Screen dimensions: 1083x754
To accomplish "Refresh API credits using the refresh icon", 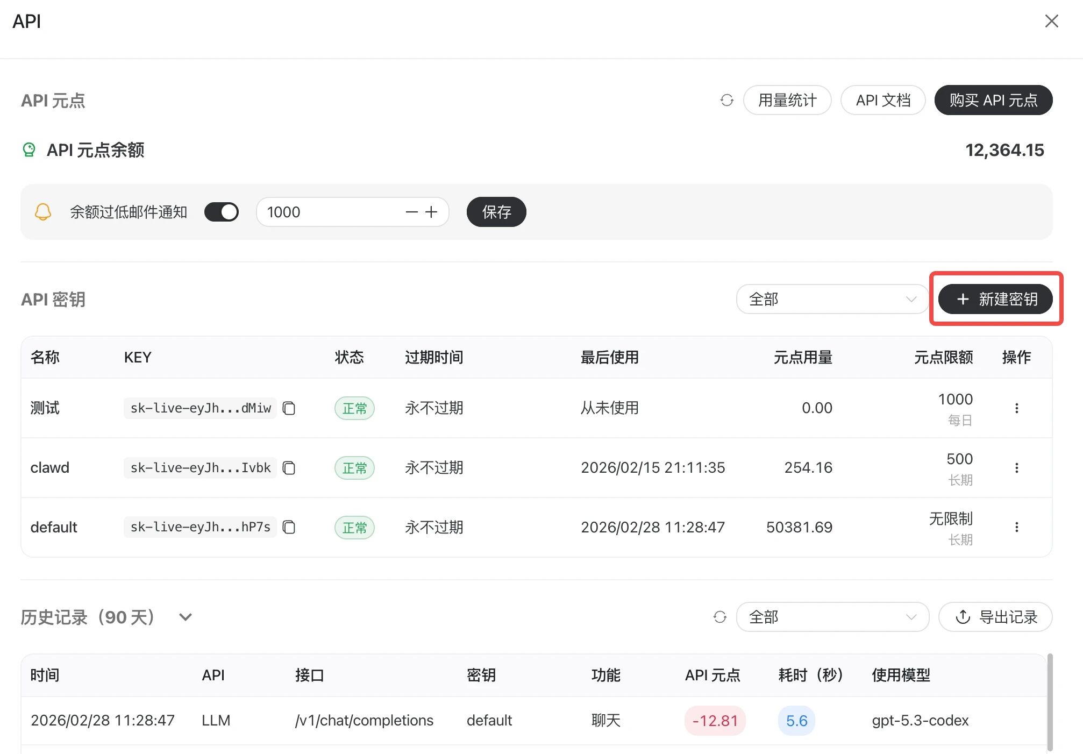I will click(726, 101).
